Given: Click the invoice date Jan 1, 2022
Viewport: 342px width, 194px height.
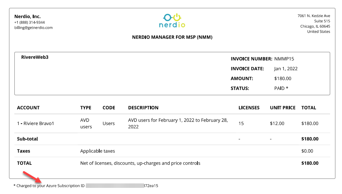Looking at the screenshot, I should 286,69.
